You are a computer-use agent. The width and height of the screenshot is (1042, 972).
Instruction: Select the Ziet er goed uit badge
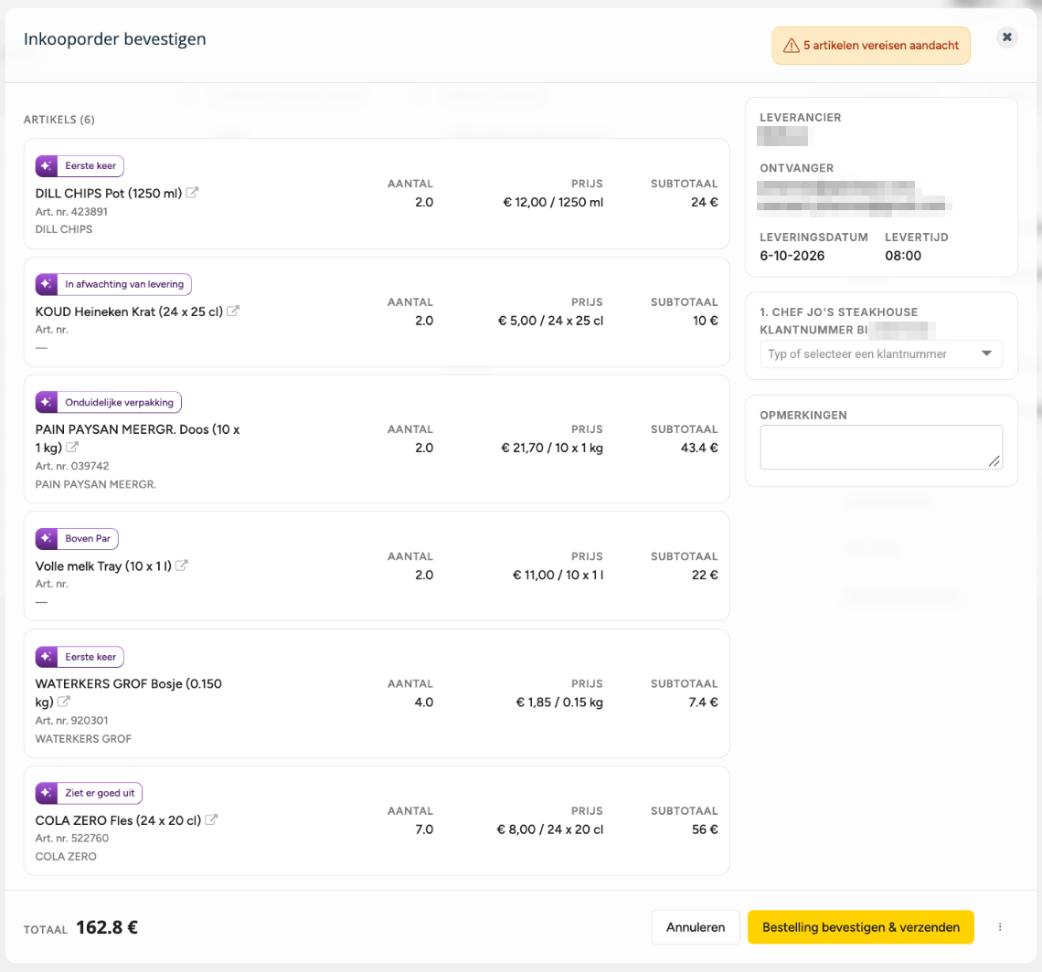[89, 793]
